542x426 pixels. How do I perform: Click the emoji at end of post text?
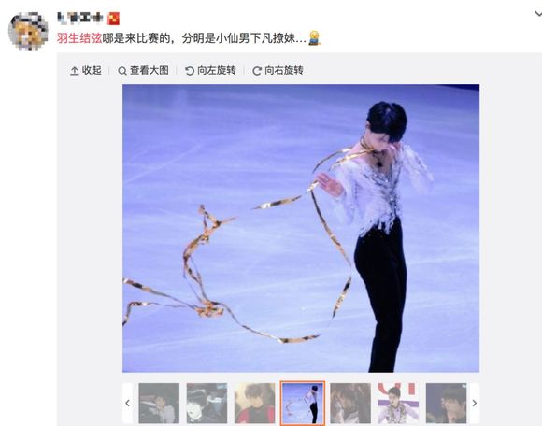click(314, 38)
